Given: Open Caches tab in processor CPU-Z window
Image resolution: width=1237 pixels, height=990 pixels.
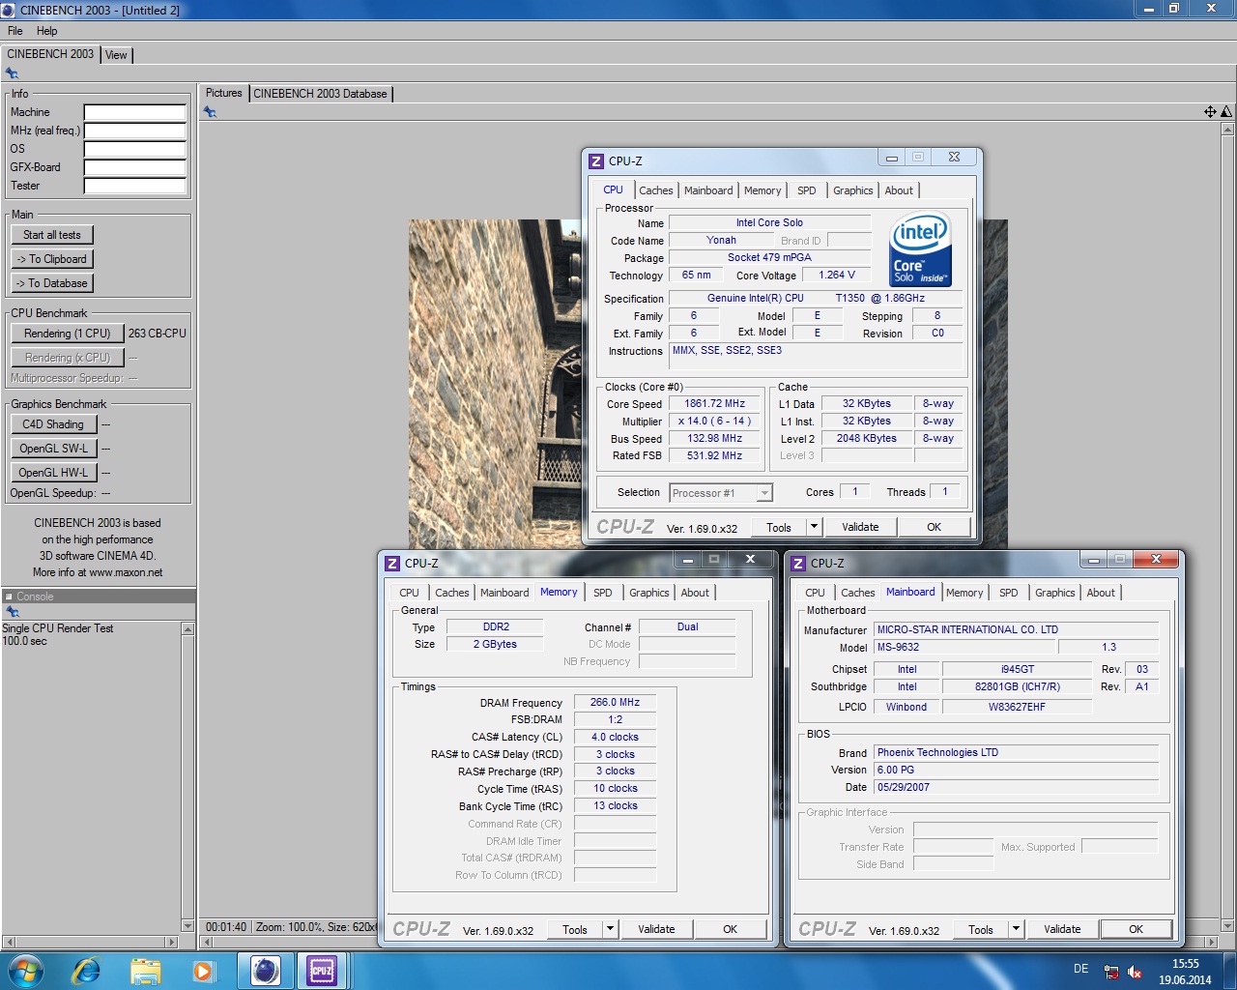Looking at the screenshot, I should 656,190.
